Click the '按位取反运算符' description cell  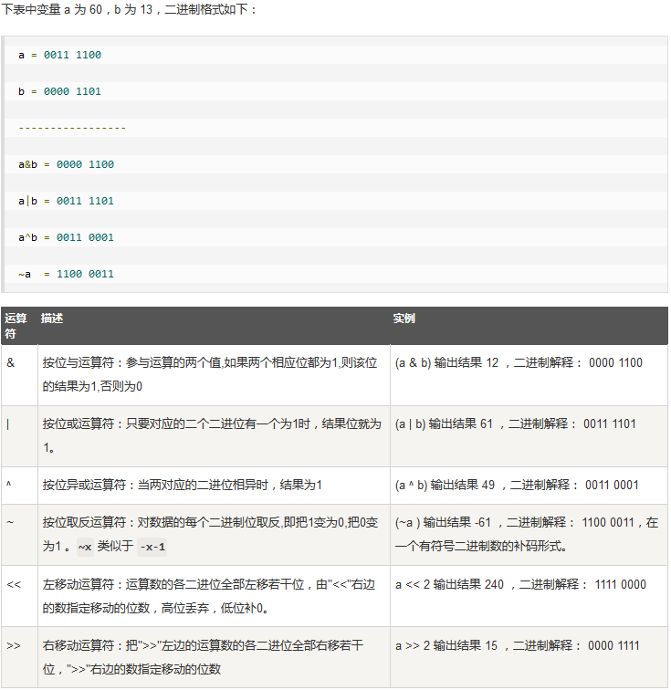(214, 535)
